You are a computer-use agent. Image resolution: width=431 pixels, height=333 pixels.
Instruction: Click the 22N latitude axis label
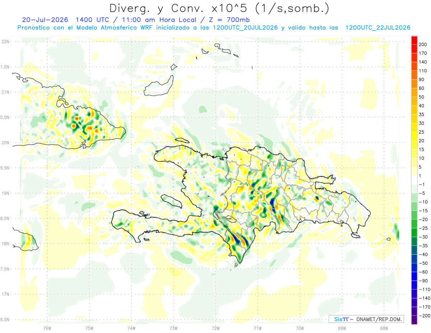5,42
